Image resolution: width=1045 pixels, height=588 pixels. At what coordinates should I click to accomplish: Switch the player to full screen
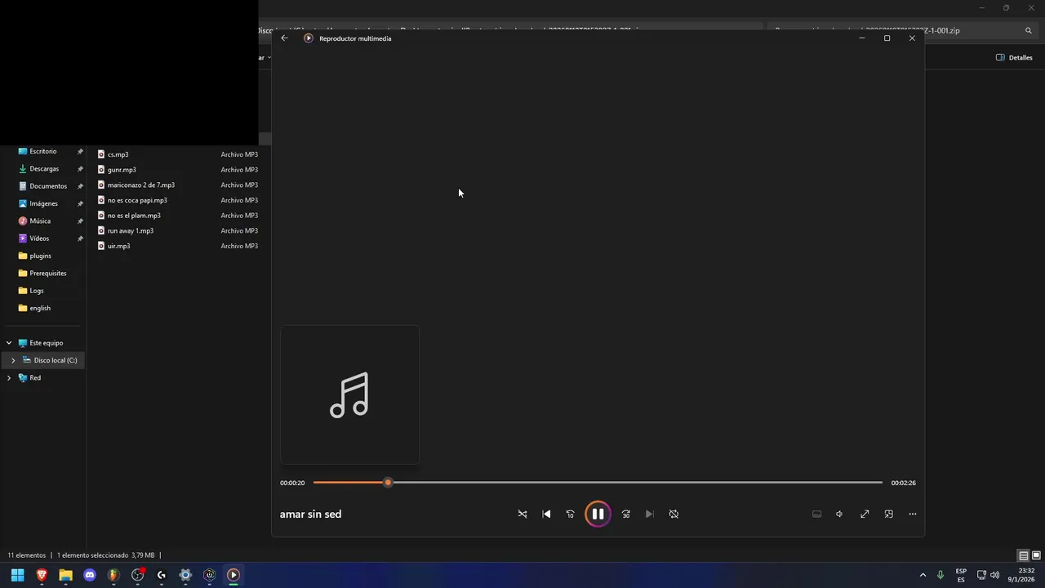865,514
